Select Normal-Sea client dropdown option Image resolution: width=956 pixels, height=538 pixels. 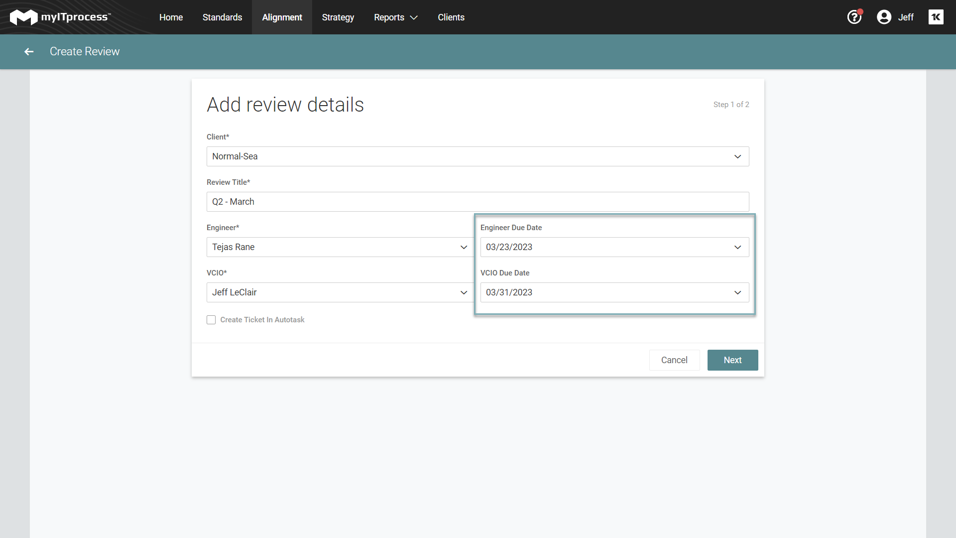[478, 156]
